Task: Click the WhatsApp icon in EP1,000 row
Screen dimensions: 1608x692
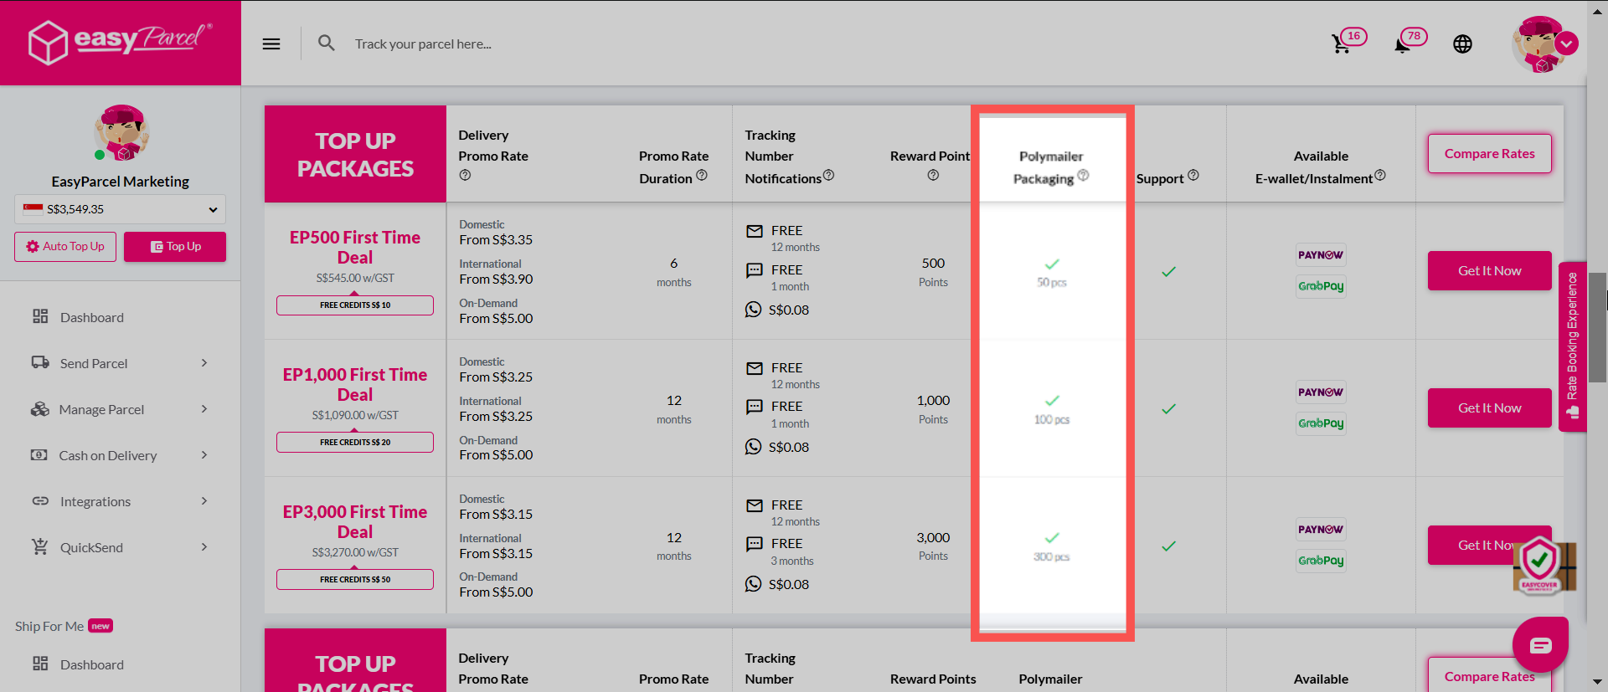Action: [754, 447]
